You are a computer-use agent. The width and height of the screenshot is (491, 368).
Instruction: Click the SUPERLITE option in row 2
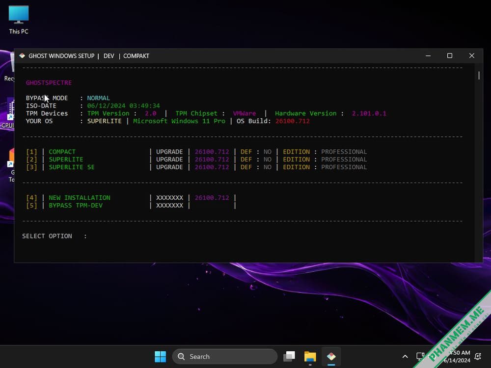pos(66,159)
